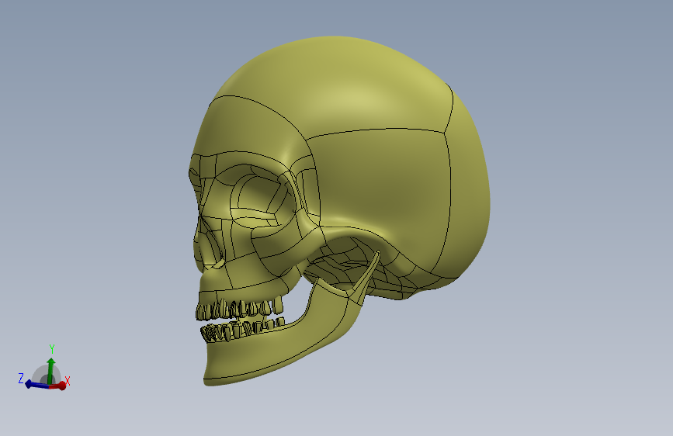The height and width of the screenshot is (436, 673).
Task: Select the upper row of teeth
Action: [240, 308]
